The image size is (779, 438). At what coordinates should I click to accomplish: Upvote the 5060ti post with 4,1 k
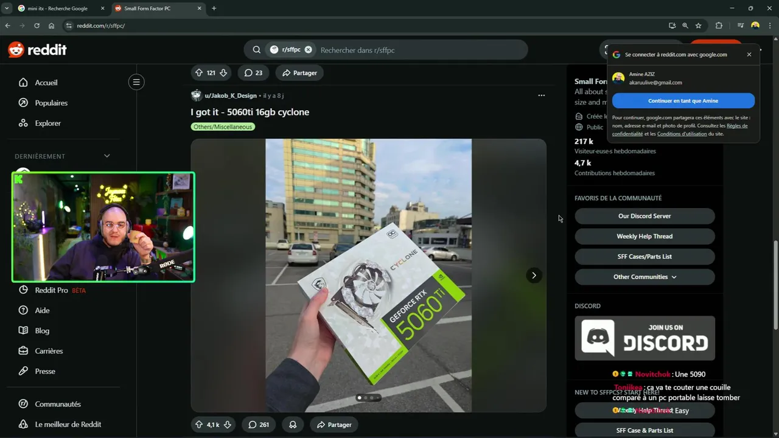pyautogui.click(x=198, y=425)
